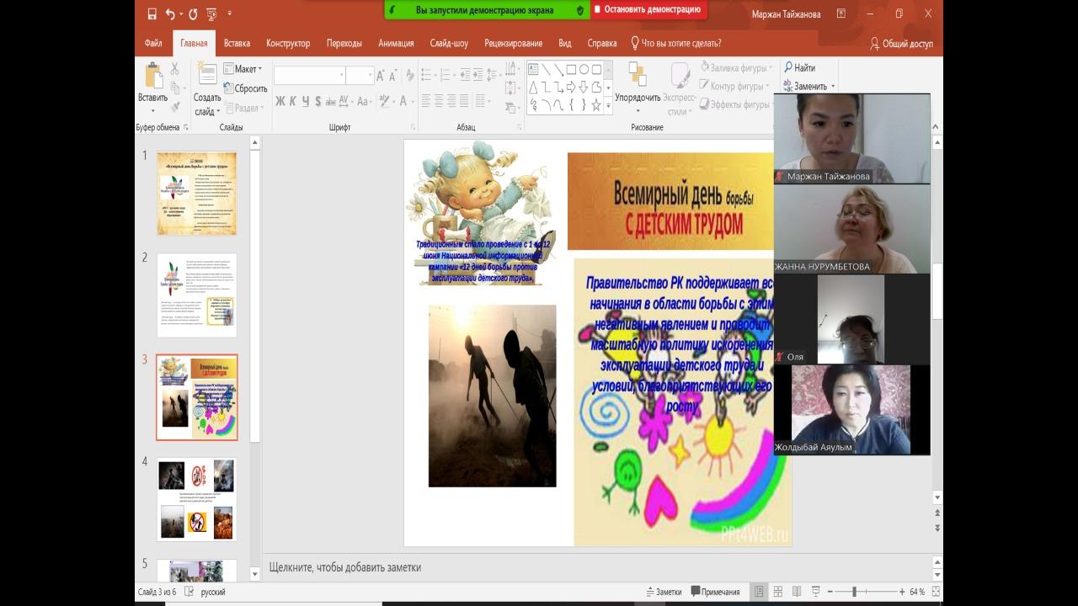Viewport: 1078px width, 606px height.
Task: Switch to the Анимация (Animation) tab
Action: (396, 44)
